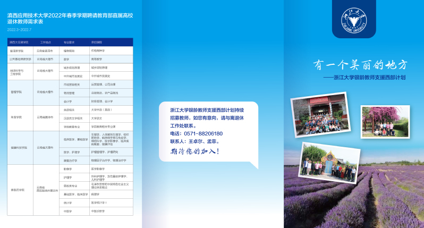Click the heading 有一个美丽的地方
This screenshot has height=228, width=424.
tap(360, 65)
